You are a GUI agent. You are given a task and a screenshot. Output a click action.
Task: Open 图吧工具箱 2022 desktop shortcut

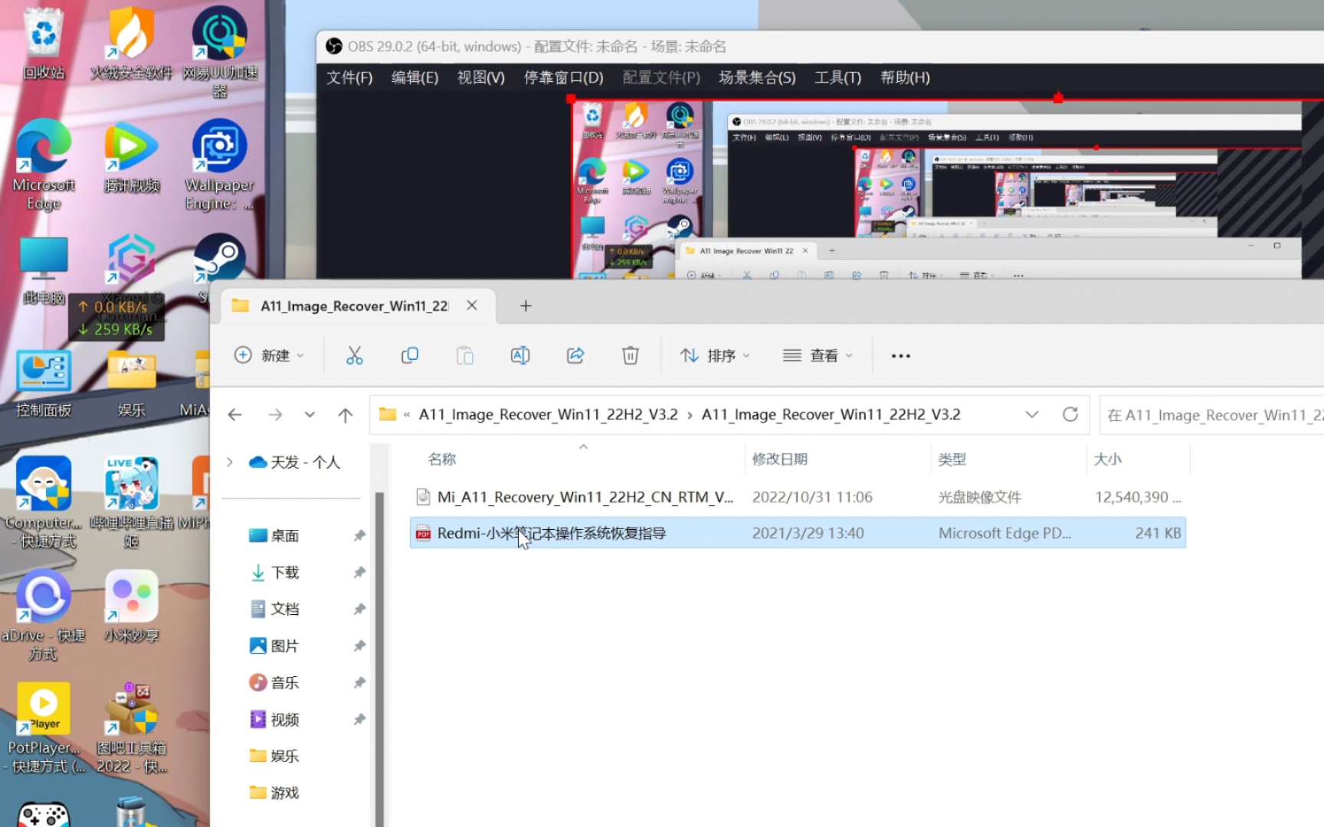[x=131, y=727]
